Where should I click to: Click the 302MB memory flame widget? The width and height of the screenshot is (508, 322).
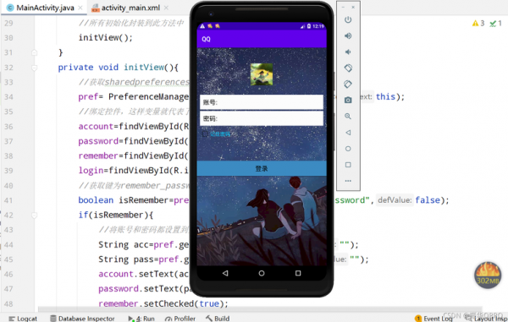point(488,276)
